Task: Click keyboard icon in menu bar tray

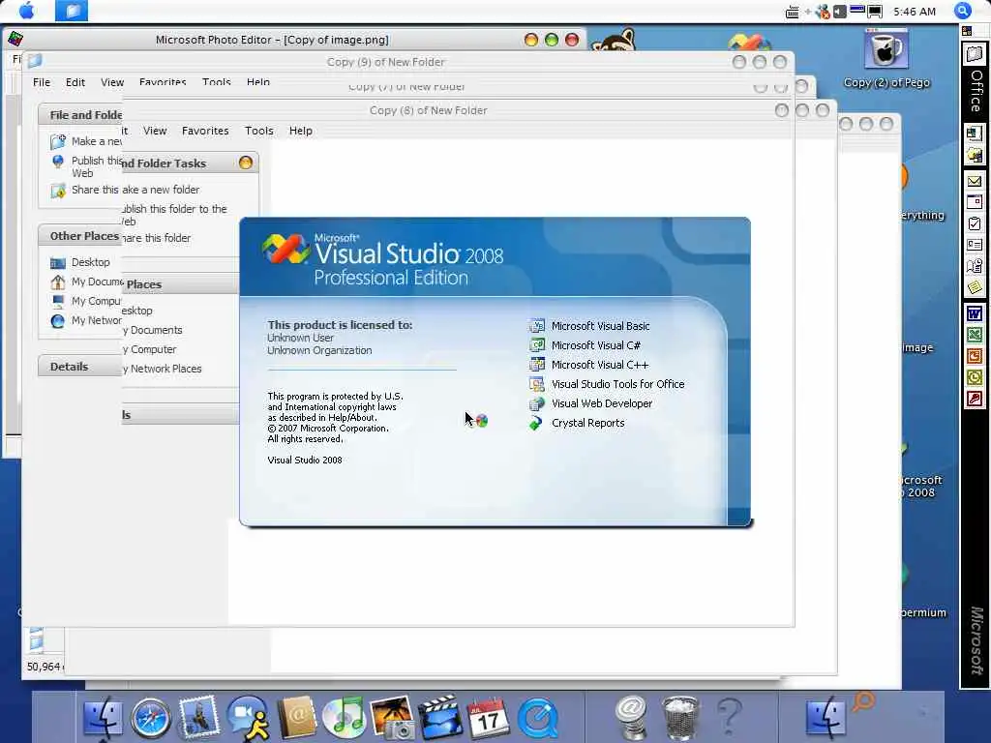Action: coord(792,12)
